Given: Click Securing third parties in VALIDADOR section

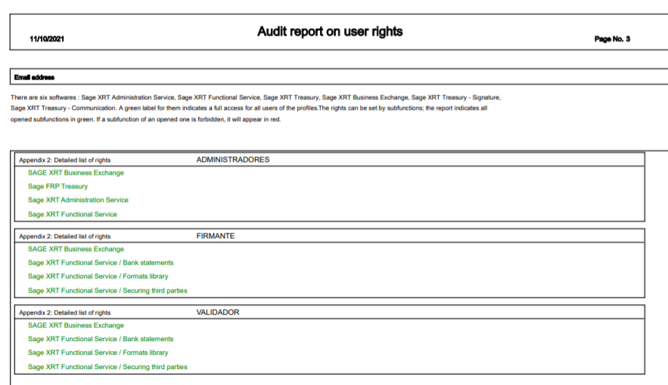Looking at the screenshot, I should pos(107,368).
